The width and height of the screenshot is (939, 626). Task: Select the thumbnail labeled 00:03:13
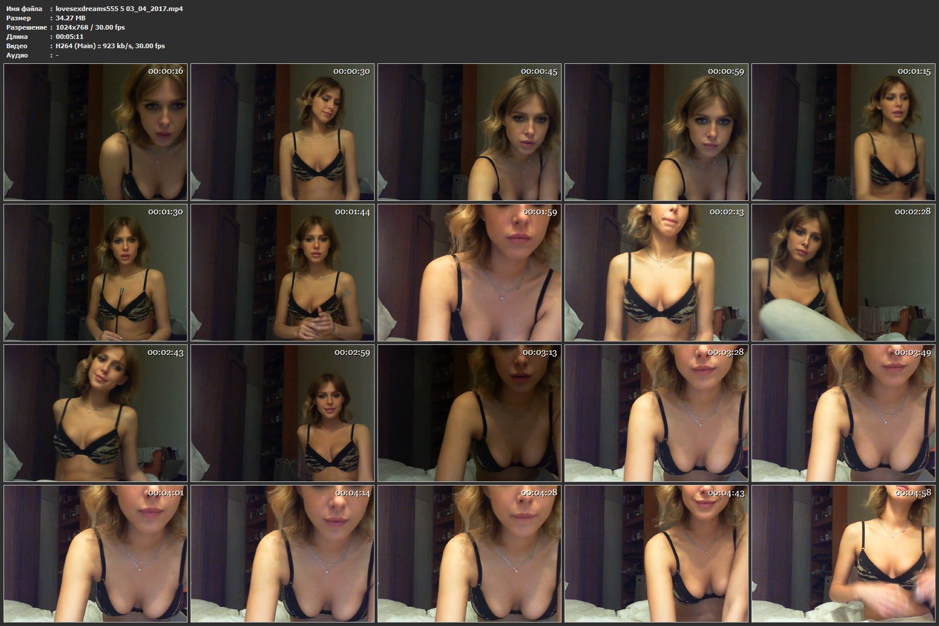[x=469, y=413]
